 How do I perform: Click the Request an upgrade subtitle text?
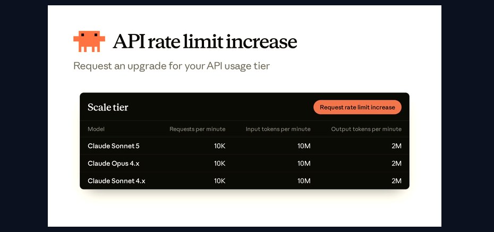tap(172, 66)
